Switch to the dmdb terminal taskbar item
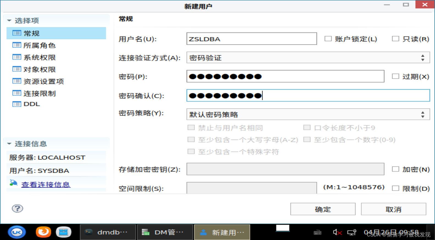 (x=108, y=232)
